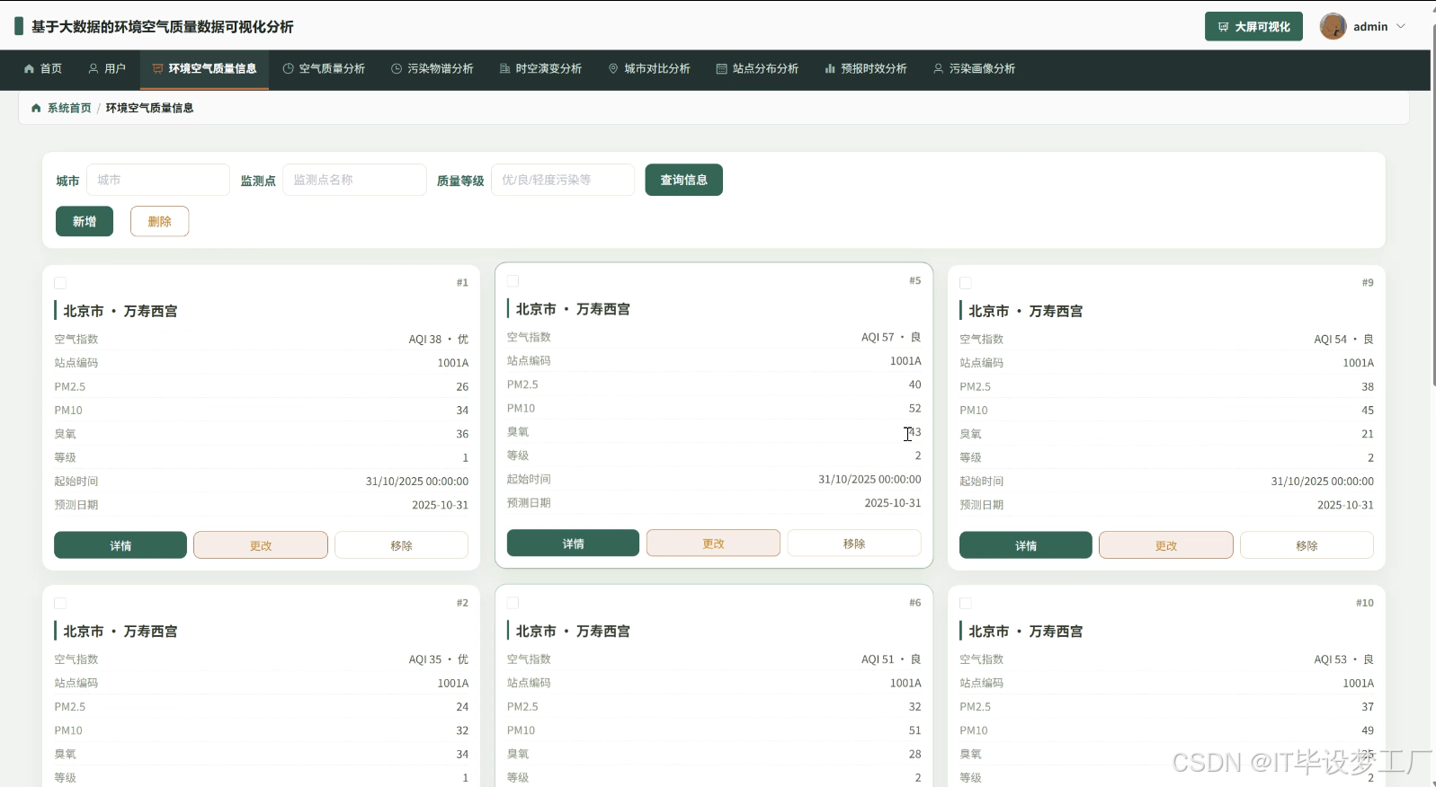Image resolution: width=1436 pixels, height=787 pixels.
Task: Click the breadcrumb home icon beside 系统首页
Action: [36, 108]
